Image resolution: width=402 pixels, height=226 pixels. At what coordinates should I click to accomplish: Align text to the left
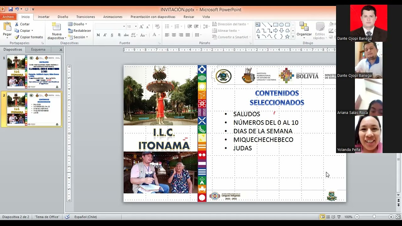pyautogui.click(x=167, y=35)
